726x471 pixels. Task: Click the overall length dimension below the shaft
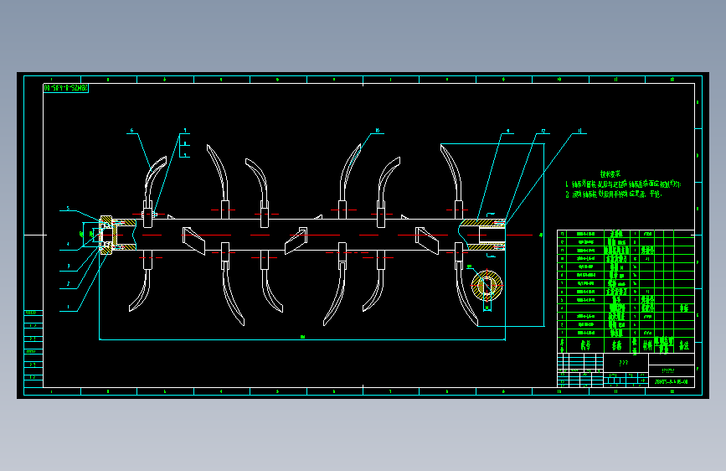[x=302, y=337]
